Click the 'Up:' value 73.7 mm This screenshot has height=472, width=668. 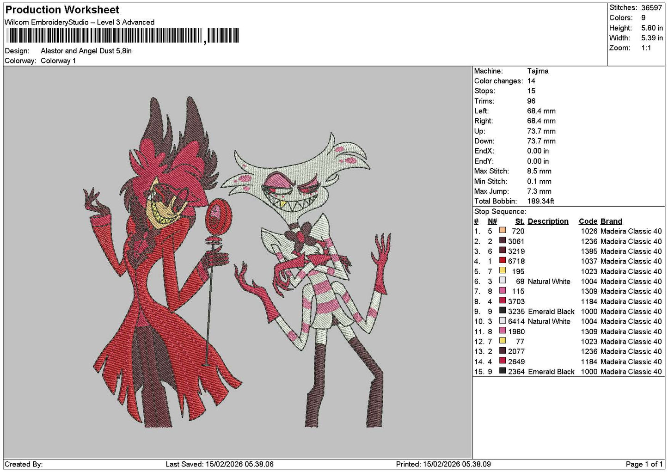coord(541,131)
